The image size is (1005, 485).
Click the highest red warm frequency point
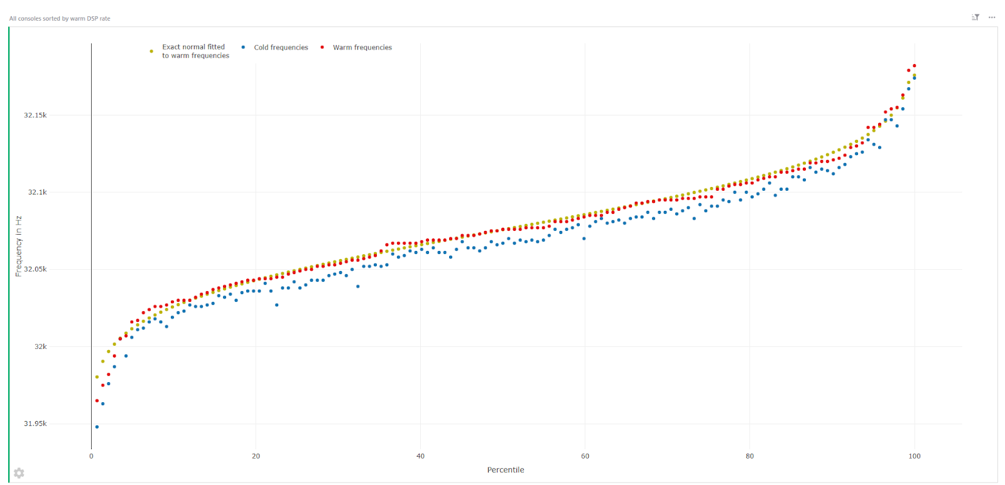[x=914, y=65]
